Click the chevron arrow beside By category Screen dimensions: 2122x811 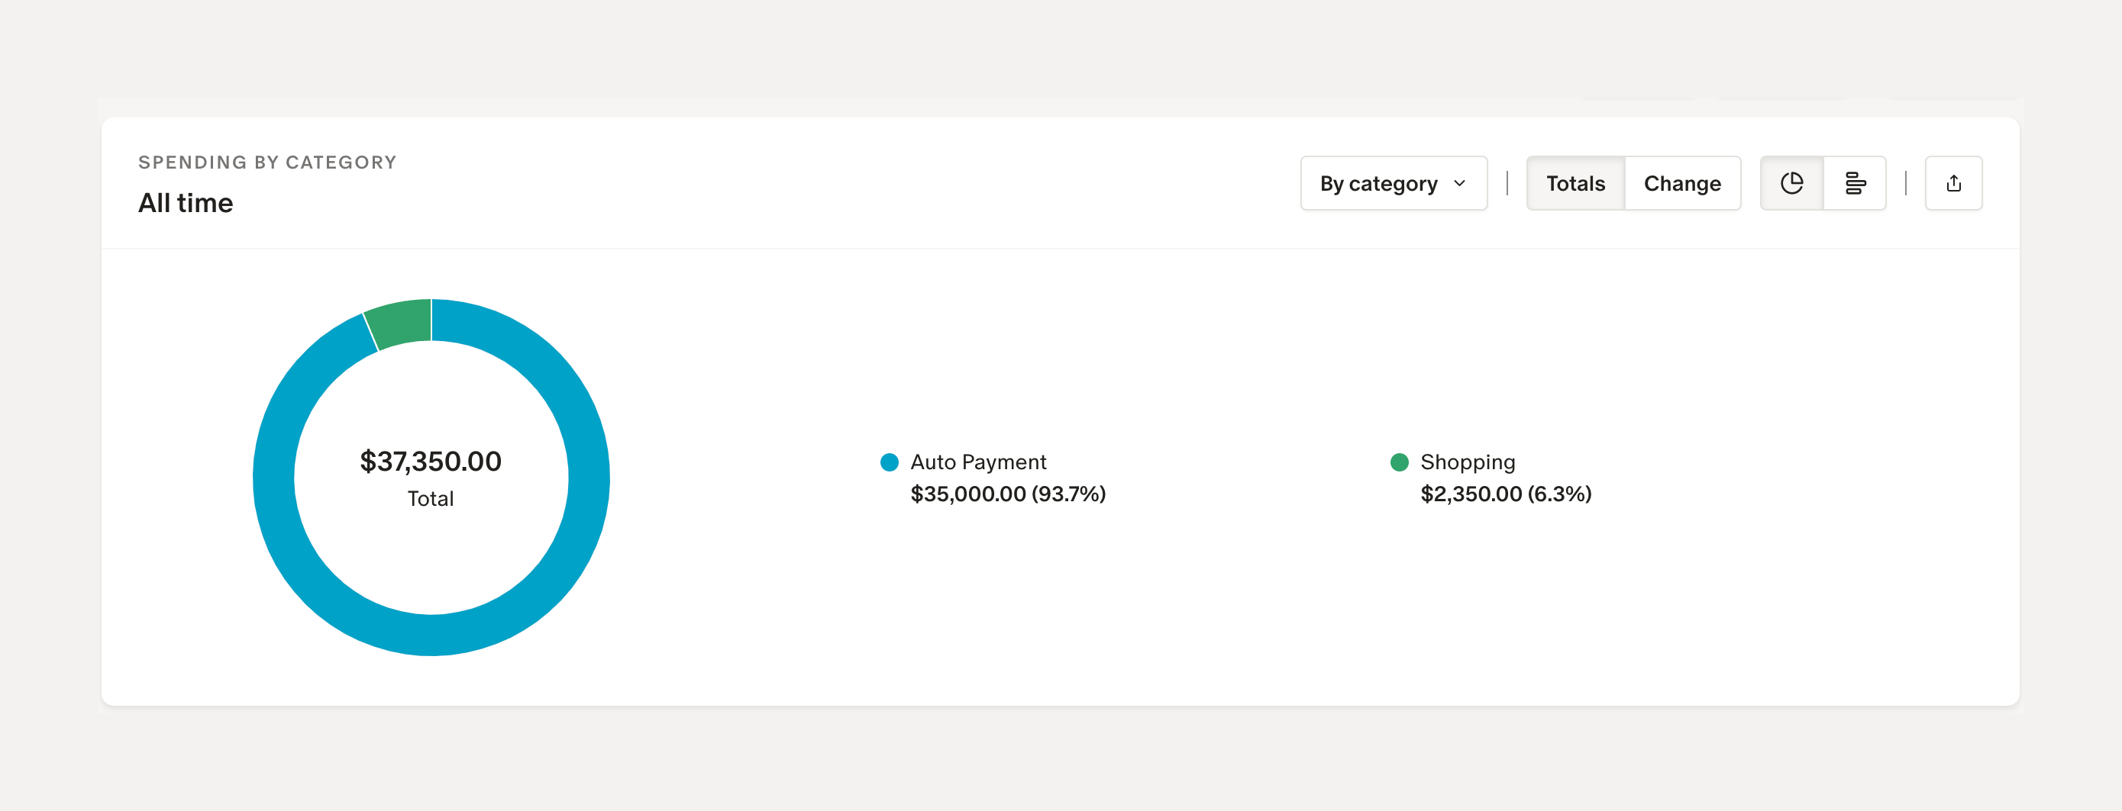pyautogui.click(x=1460, y=183)
